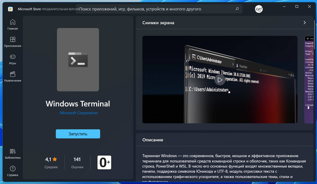
Task: Click the description paragraph text
Action: coord(224,168)
